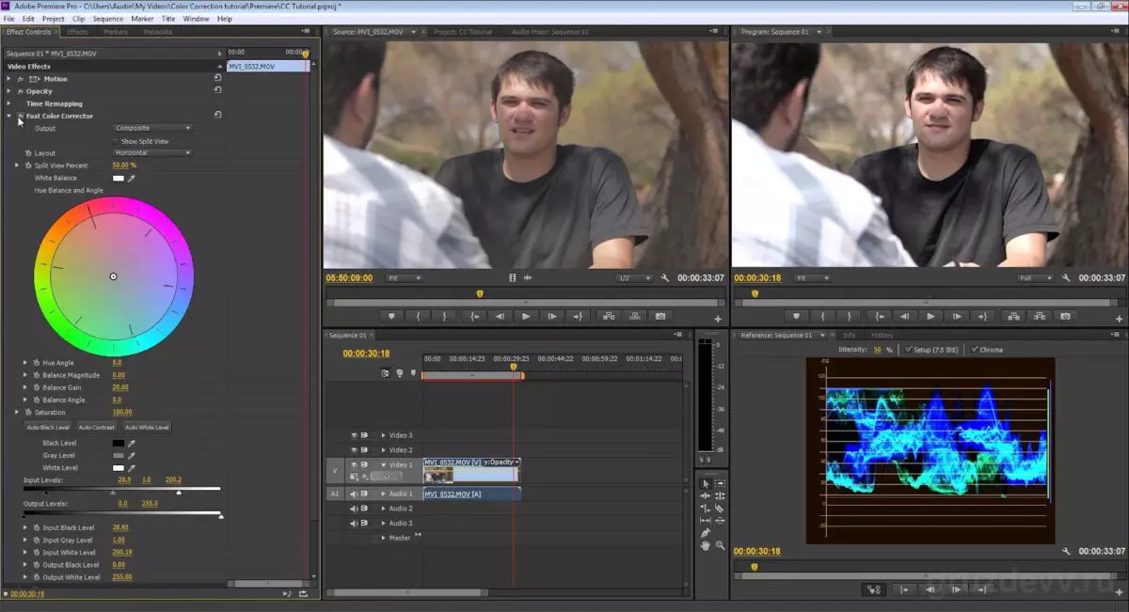
Task: Select the Hand tool
Action: 706,546
